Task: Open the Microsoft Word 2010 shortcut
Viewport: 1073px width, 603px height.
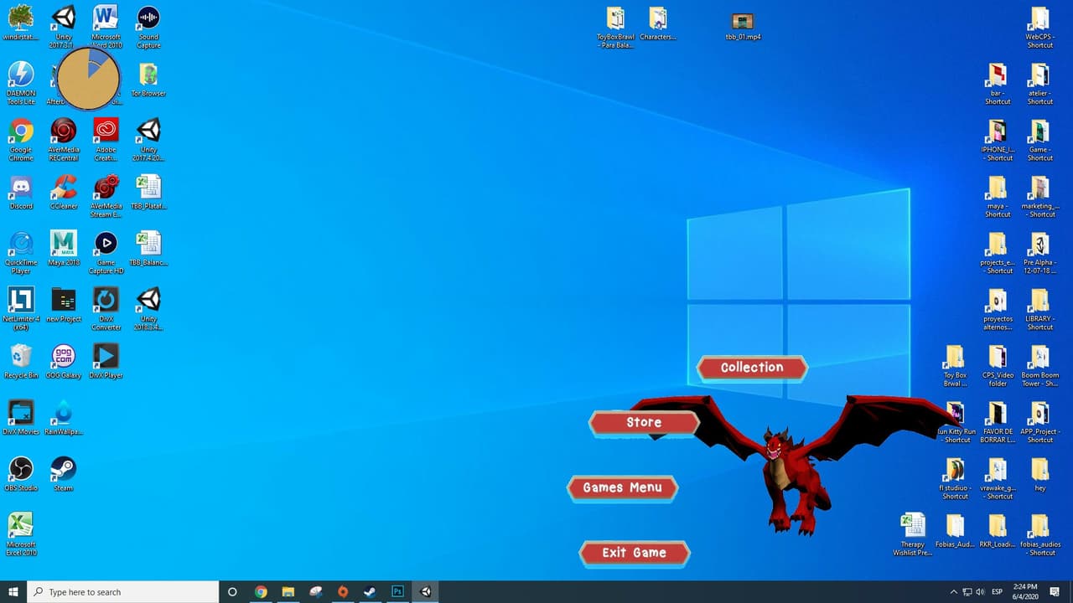Action: 106,25
